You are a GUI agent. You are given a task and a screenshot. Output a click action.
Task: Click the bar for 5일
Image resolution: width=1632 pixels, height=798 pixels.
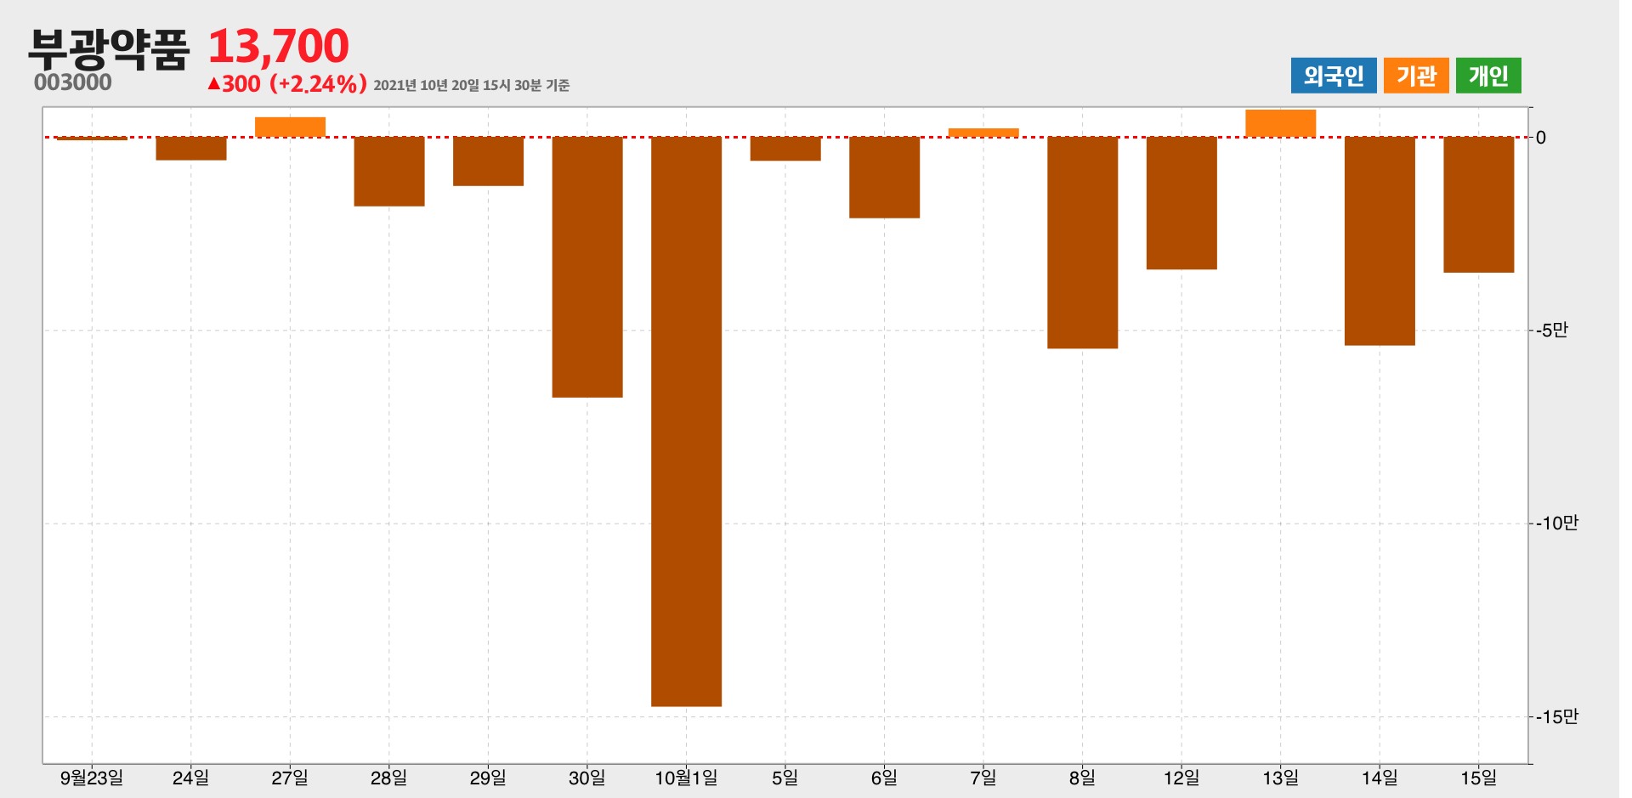click(785, 149)
